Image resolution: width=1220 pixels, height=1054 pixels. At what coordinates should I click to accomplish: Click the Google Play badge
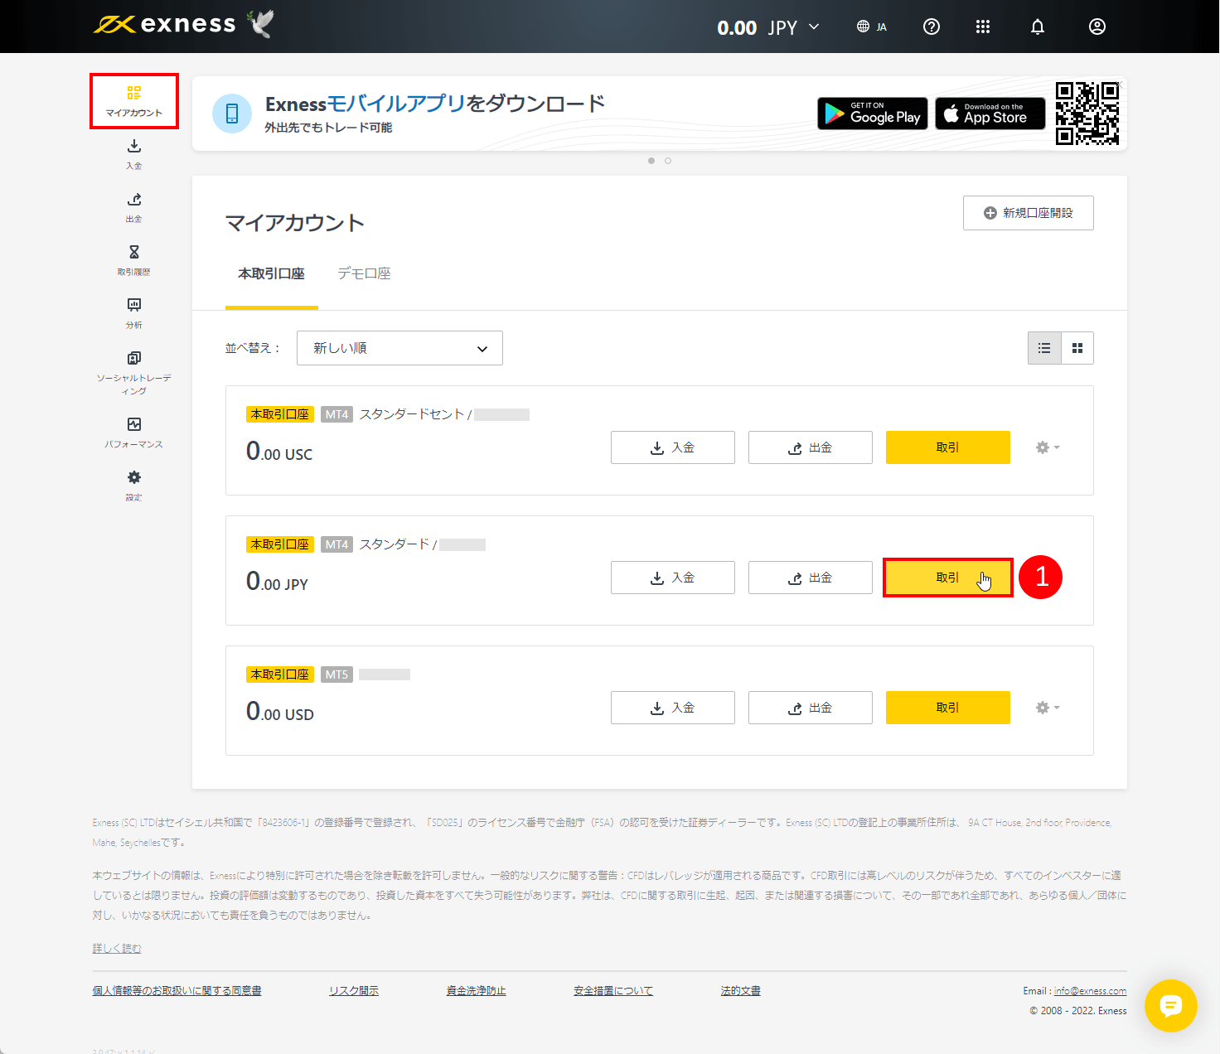873,114
